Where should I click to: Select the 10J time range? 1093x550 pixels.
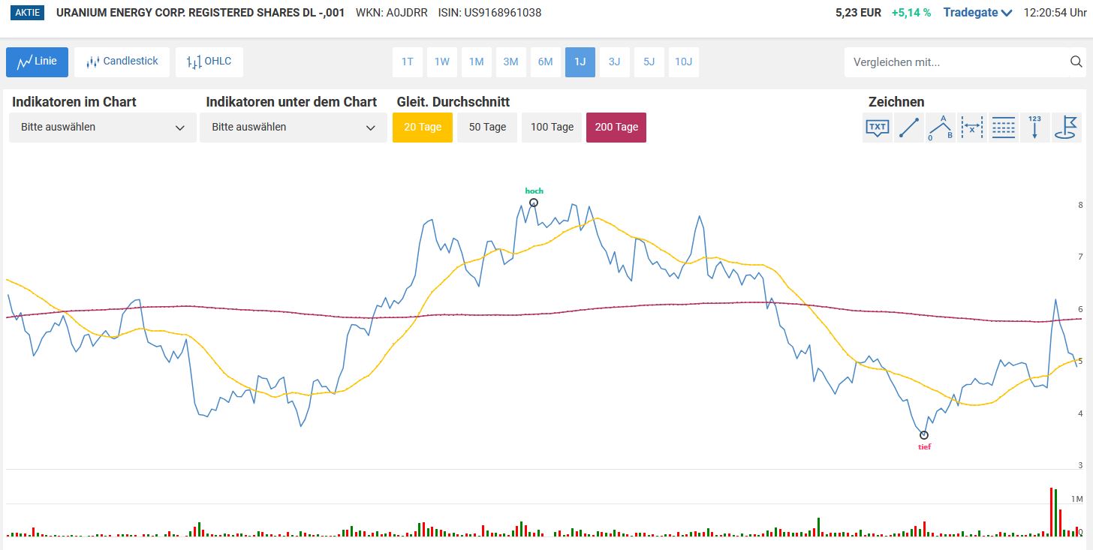point(684,62)
